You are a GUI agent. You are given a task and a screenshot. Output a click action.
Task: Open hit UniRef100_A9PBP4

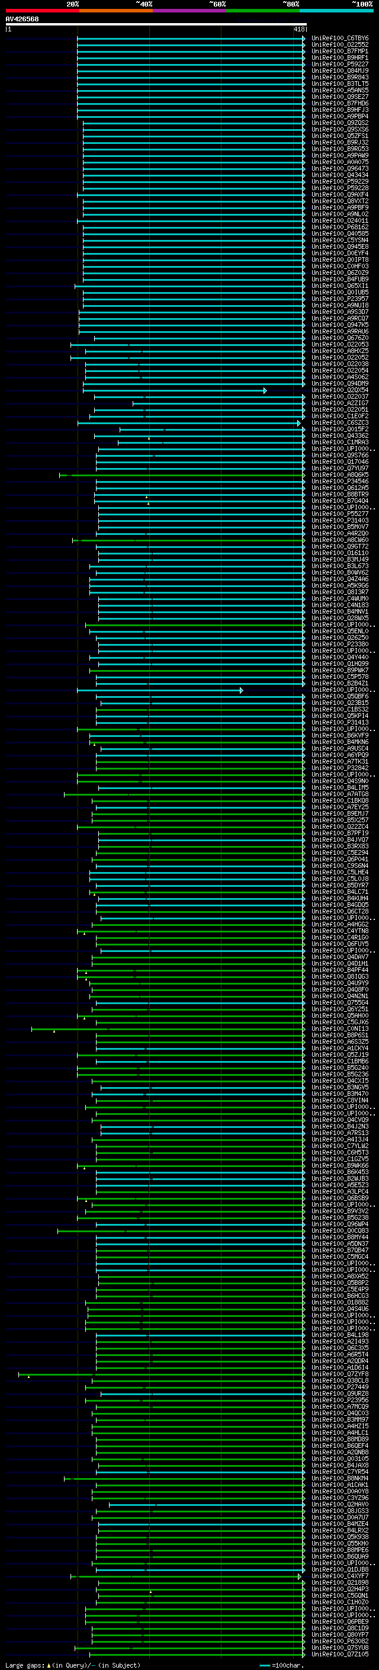[339, 117]
